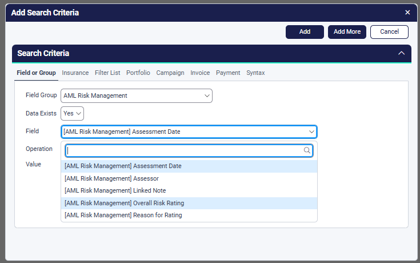Screen dimensions: 420x263
Task: Click the magnifier search icon
Action: (x=307, y=150)
